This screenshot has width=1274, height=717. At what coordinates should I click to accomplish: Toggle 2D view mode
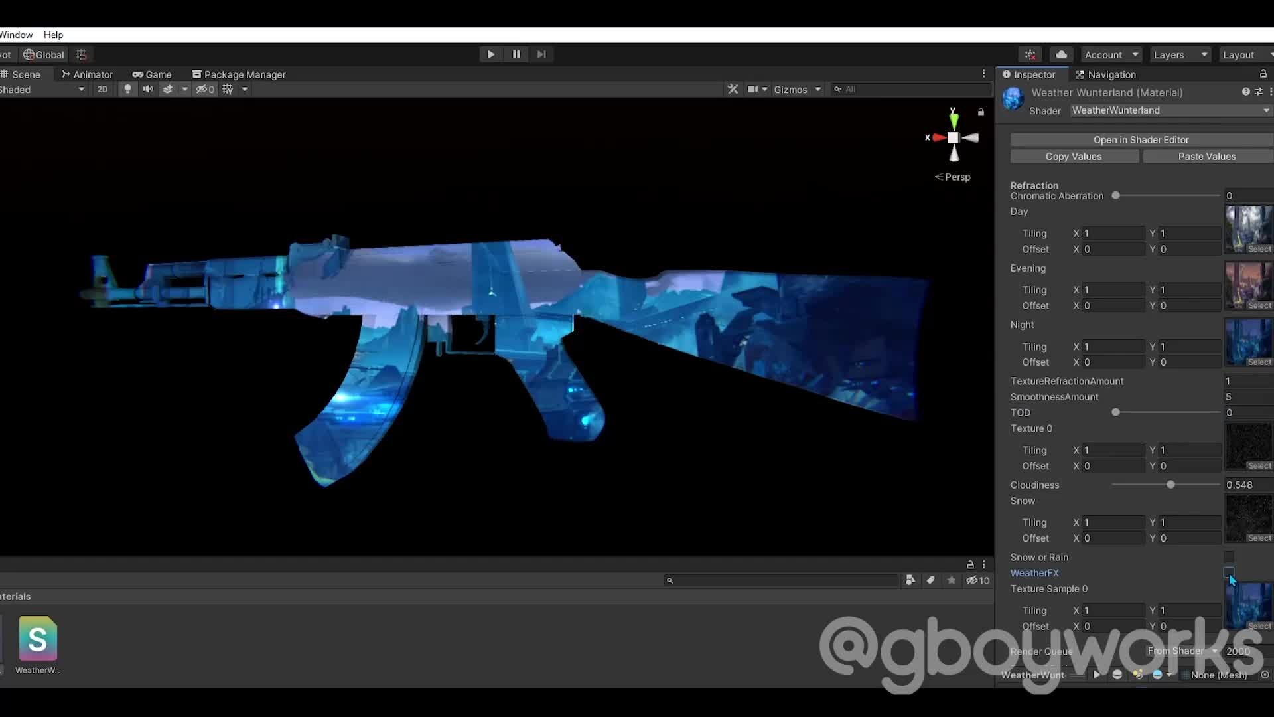(102, 89)
